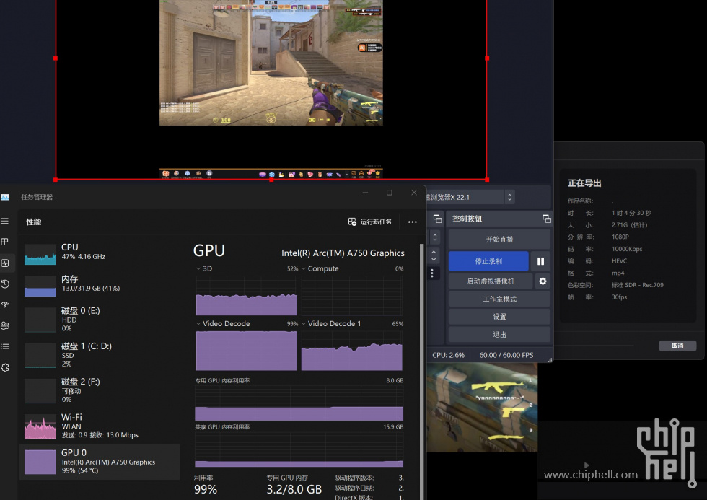Click the '1 时 4 分 30 秒' duration value

tap(631, 213)
